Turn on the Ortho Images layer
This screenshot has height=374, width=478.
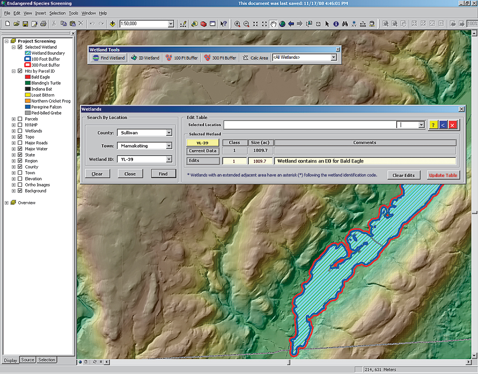click(x=20, y=185)
